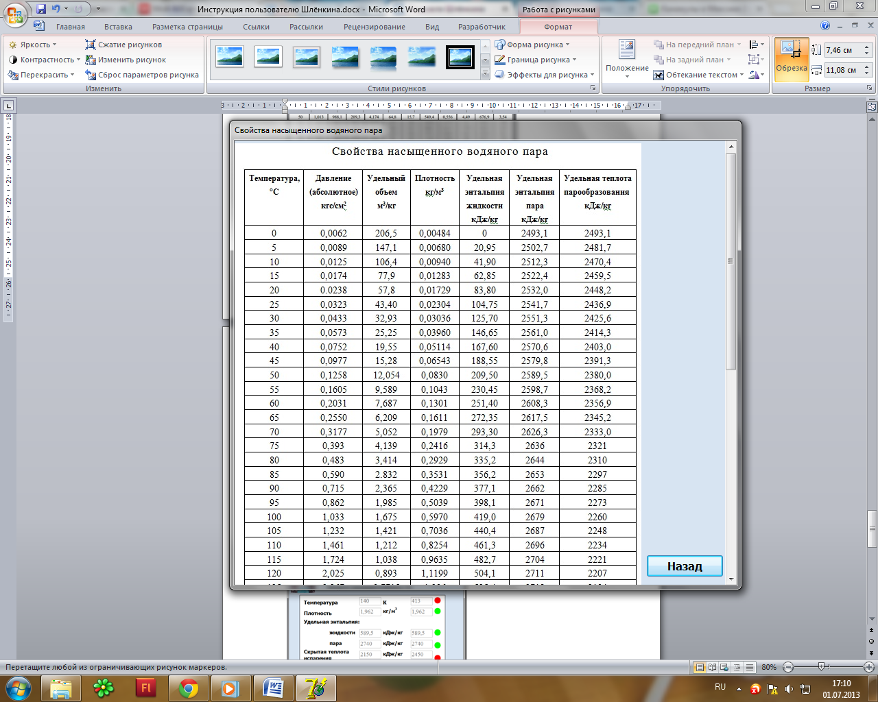Open the Разметка страницы ribbon tab
The height and width of the screenshot is (702, 878).
pyautogui.click(x=187, y=27)
